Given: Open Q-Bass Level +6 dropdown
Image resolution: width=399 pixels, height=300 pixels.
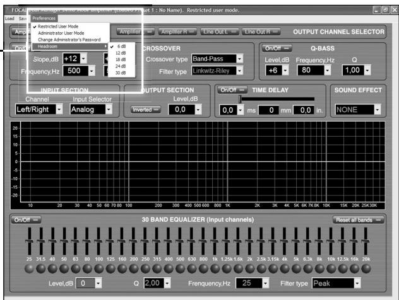Looking at the screenshot, I should click(285, 71).
